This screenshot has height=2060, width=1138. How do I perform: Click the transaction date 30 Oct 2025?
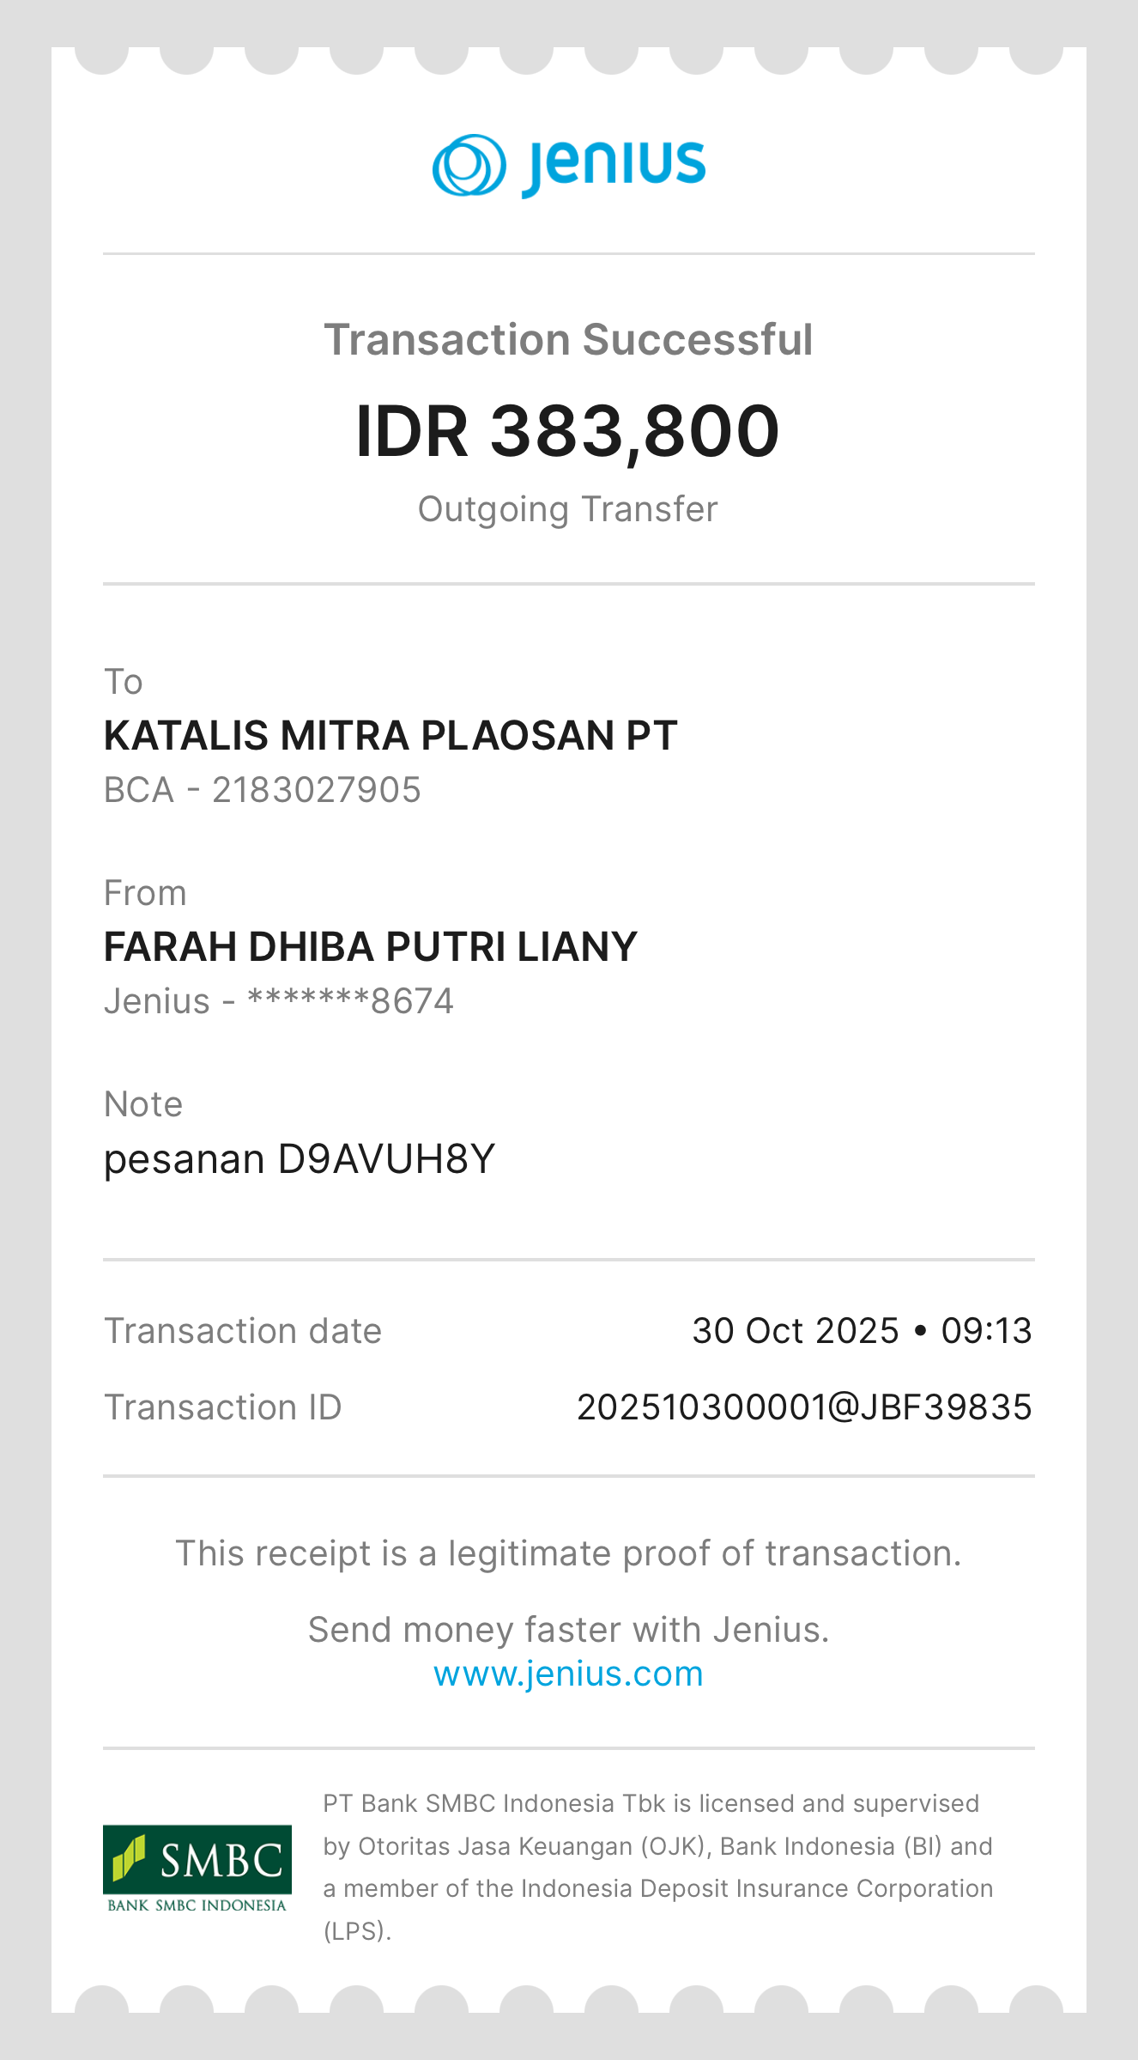click(795, 1331)
